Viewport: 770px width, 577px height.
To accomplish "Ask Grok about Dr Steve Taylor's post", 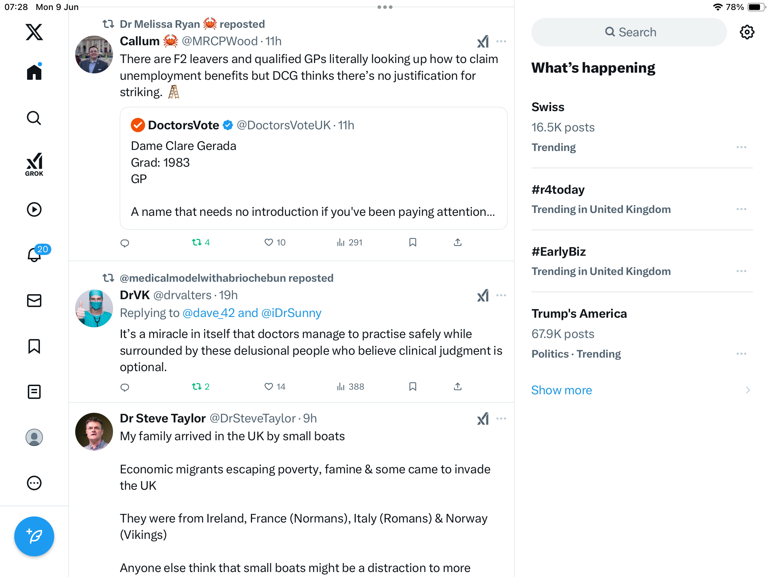I will (483, 419).
